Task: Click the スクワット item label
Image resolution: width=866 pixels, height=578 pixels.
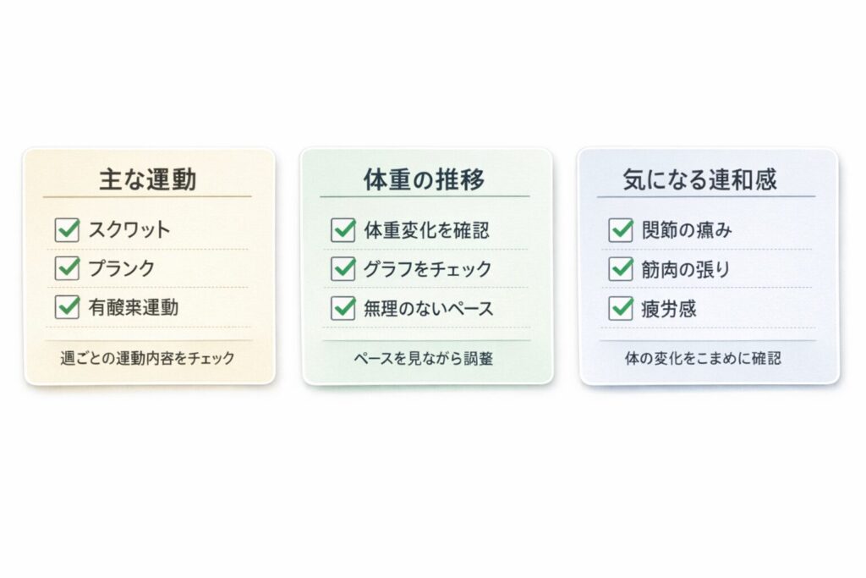Action: point(129,229)
